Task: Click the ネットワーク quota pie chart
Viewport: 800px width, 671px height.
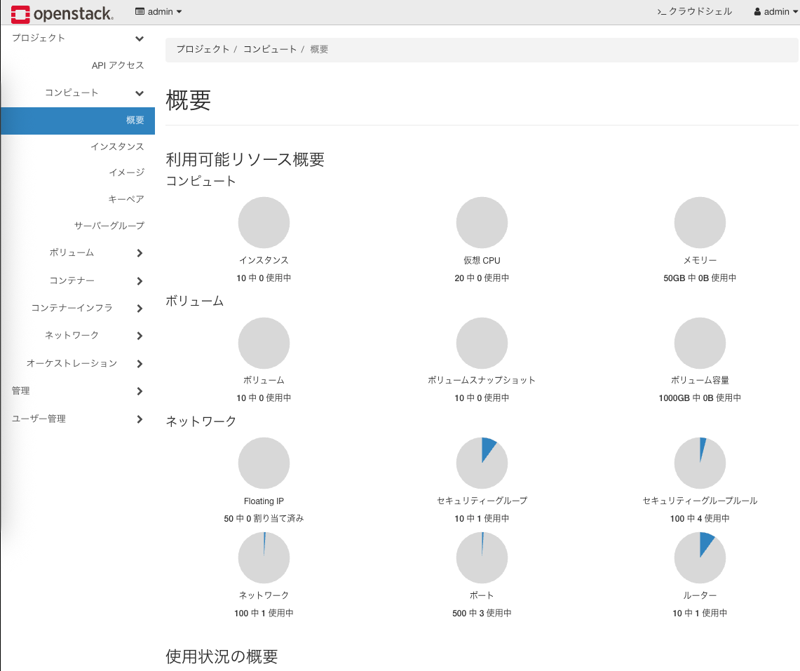Action: click(x=264, y=557)
